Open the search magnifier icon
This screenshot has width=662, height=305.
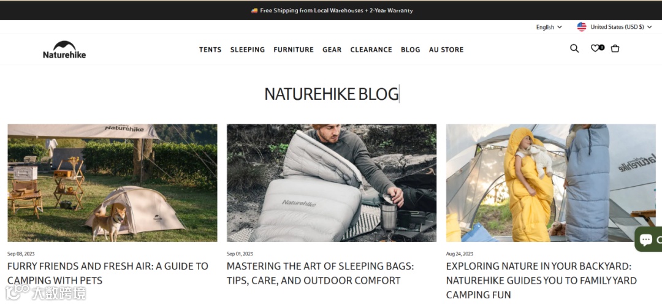(574, 48)
